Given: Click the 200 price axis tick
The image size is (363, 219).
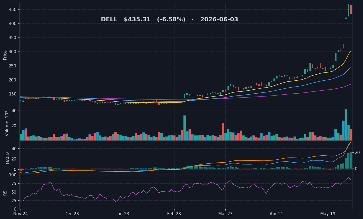Looking at the screenshot, I should coord(13,80).
